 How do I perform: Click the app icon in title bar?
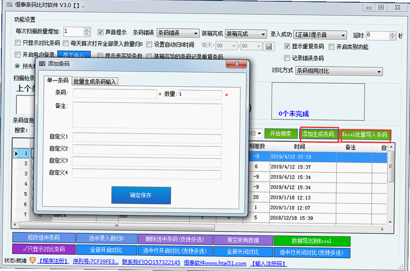[9, 5]
